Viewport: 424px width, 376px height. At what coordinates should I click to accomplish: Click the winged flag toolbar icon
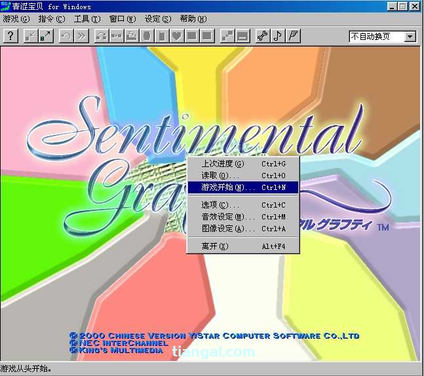(x=293, y=35)
